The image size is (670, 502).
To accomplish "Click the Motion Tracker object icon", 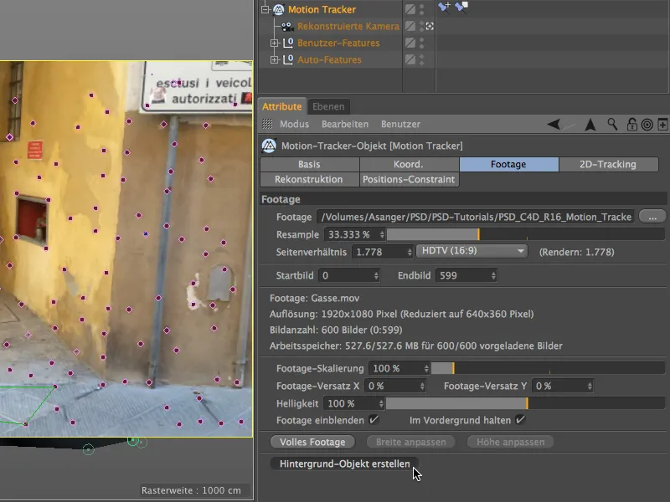I will [x=278, y=10].
